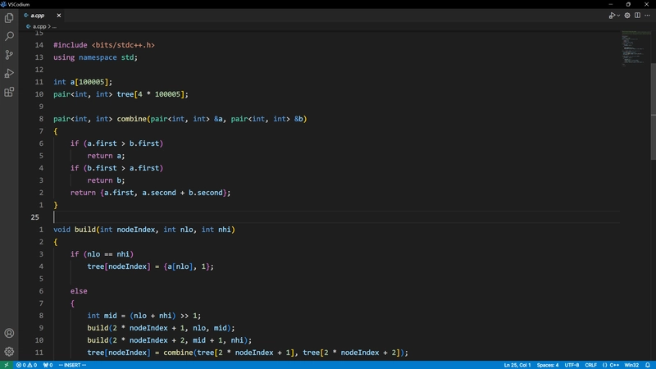Expand the run button dropdown arrow
Image resolution: width=656 pixels, height=369 pixels.
pyautogui.click(x=618, y=15)
